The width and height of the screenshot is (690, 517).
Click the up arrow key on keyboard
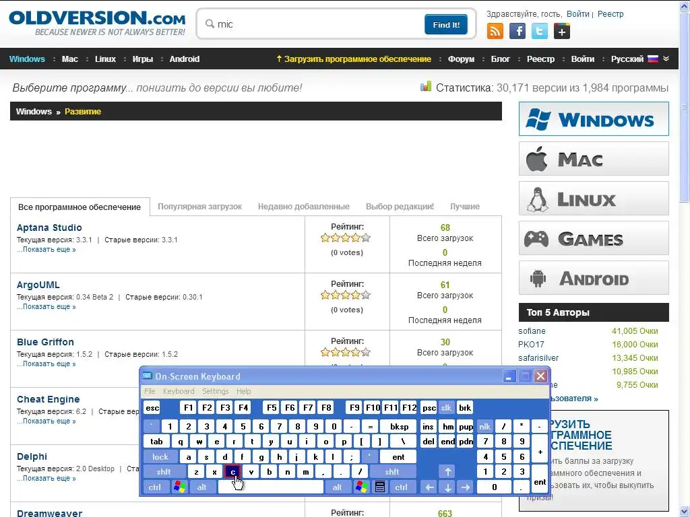447,472
